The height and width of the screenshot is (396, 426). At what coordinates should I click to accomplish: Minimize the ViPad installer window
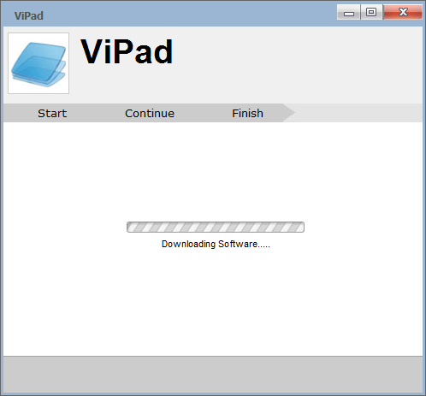tap(349, 12)
